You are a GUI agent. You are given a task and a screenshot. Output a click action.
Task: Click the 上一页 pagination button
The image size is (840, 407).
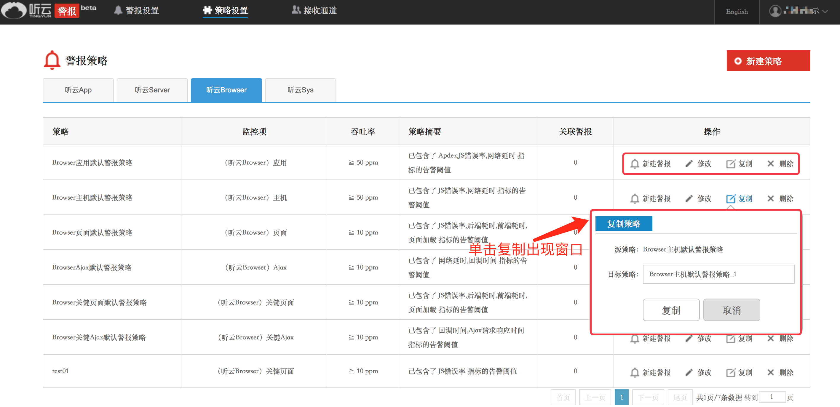point(595,397)
